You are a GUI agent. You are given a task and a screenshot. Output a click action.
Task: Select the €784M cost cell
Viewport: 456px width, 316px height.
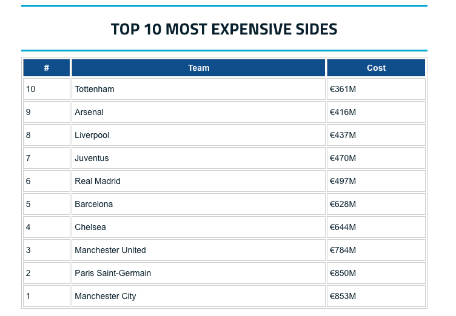coord(343,250)
